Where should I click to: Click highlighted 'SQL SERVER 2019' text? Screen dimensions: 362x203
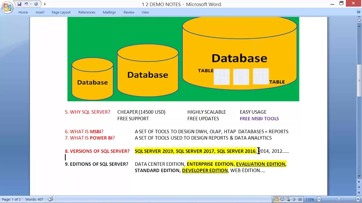[154, 151]
